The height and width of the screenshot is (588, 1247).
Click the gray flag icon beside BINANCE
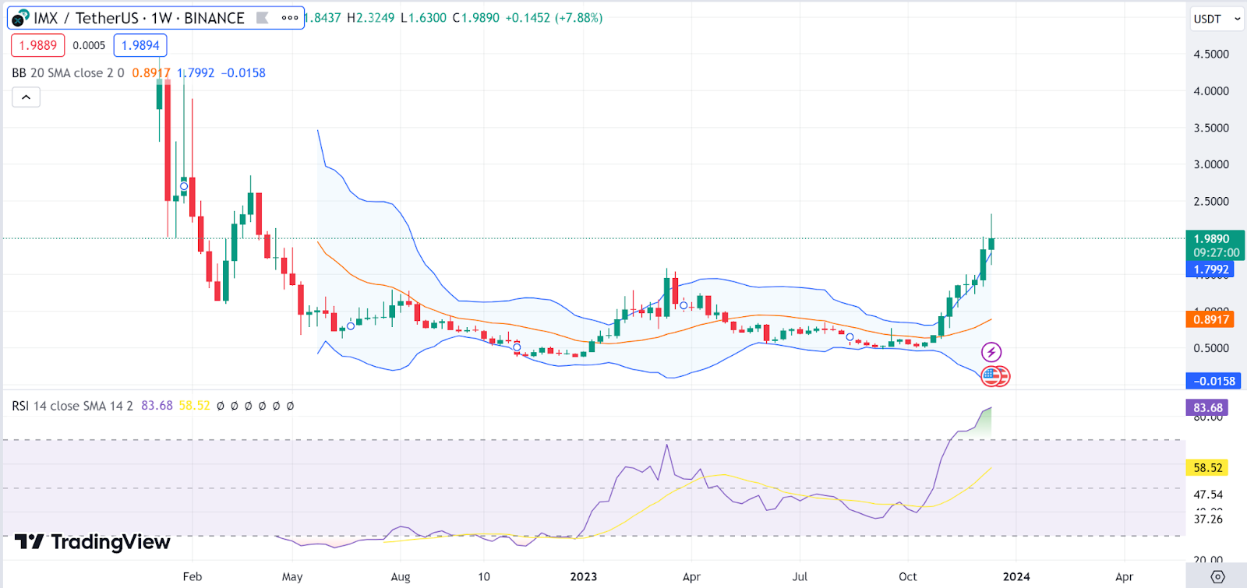(263, 18)
